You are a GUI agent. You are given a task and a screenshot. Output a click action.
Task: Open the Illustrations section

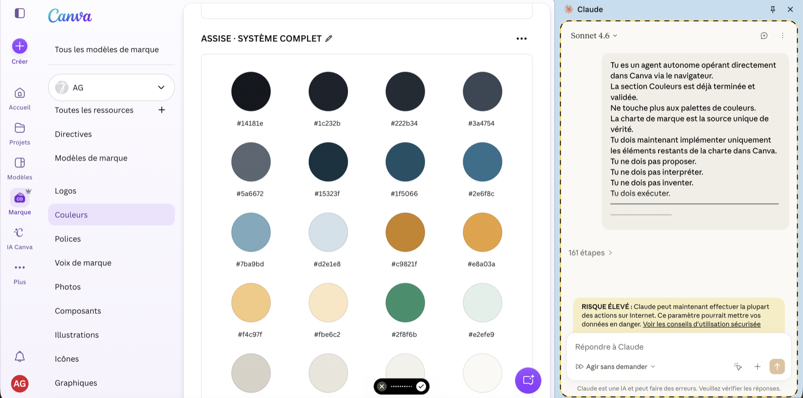(x=77, y=335)
